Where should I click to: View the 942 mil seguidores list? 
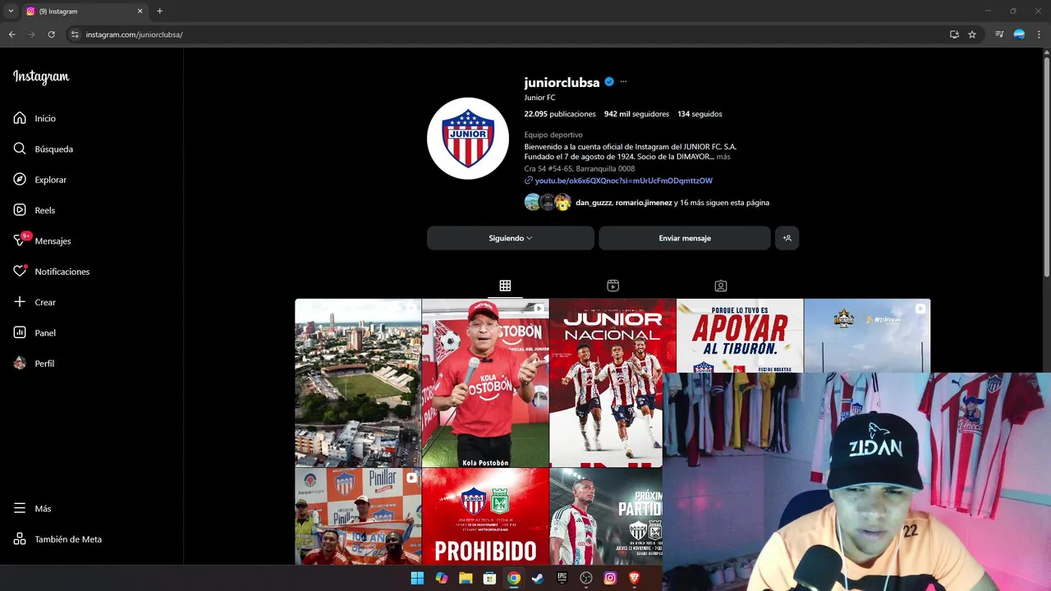636,114
